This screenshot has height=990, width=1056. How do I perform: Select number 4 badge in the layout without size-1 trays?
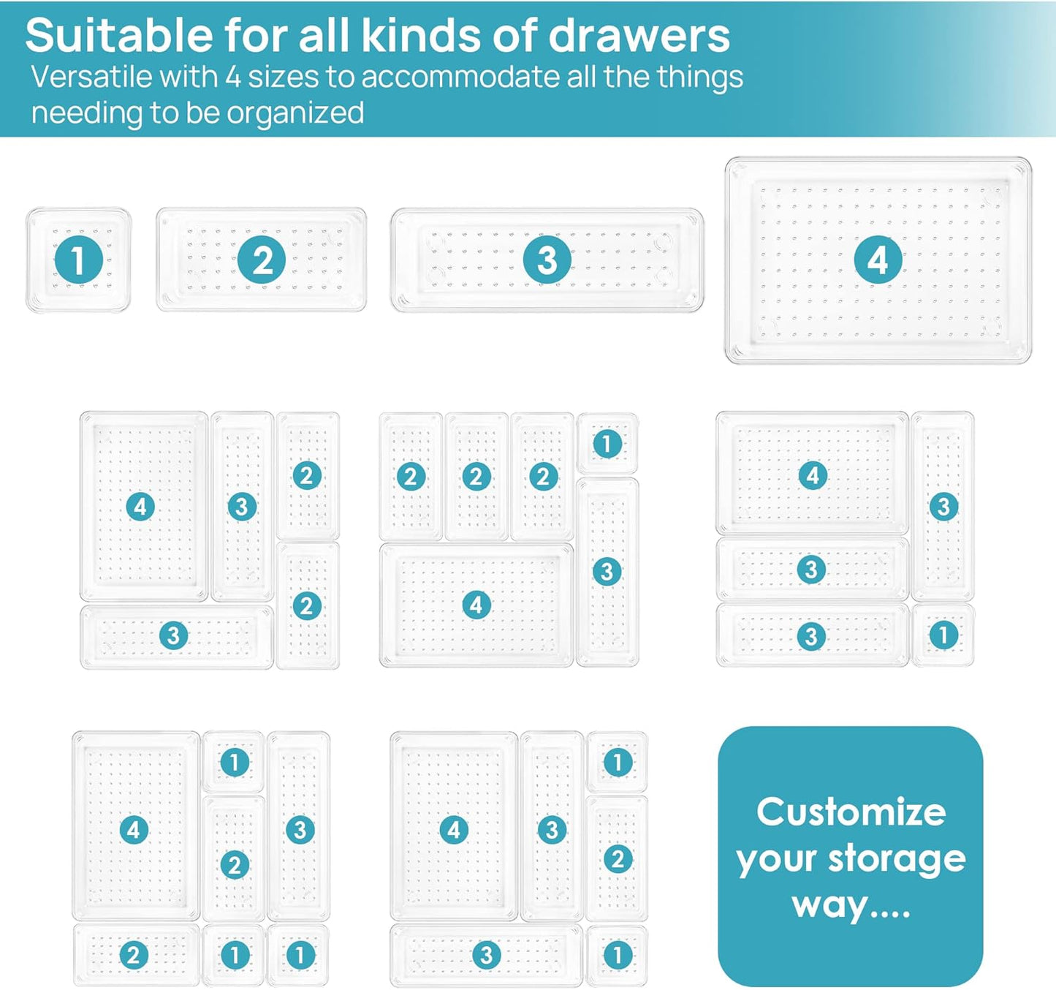140,506
